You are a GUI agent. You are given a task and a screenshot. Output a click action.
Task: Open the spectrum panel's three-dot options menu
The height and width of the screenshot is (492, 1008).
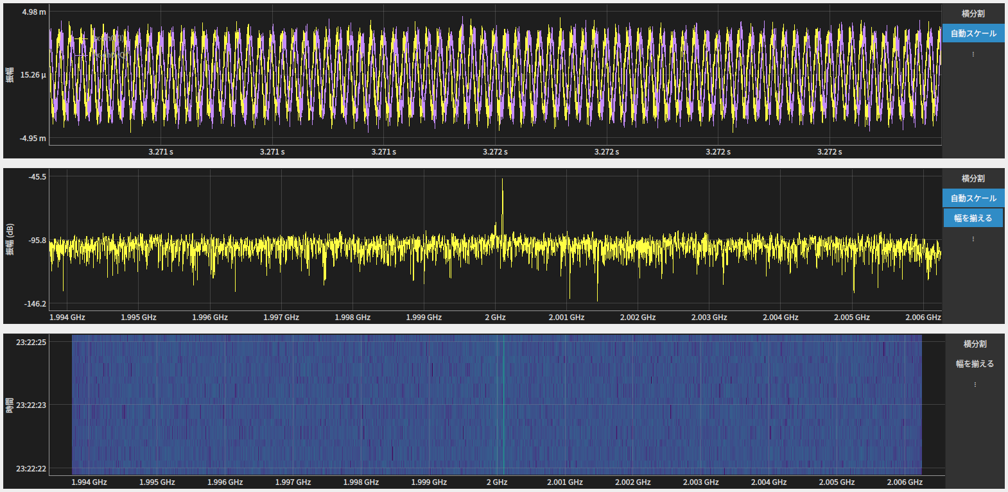973,239
